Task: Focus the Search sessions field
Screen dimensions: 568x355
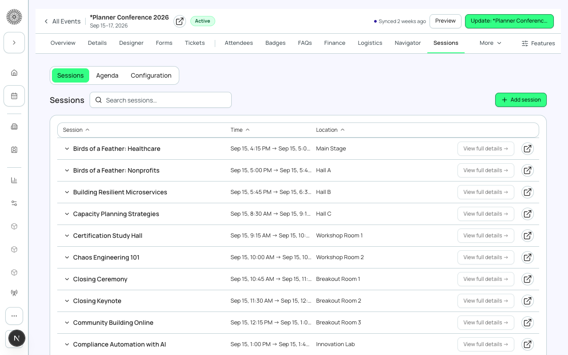Action: pos(161,100)
